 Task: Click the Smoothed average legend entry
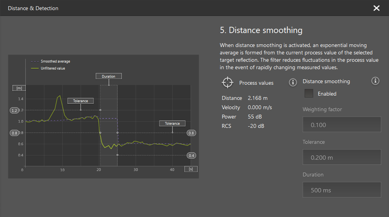[x=55, y=61]
